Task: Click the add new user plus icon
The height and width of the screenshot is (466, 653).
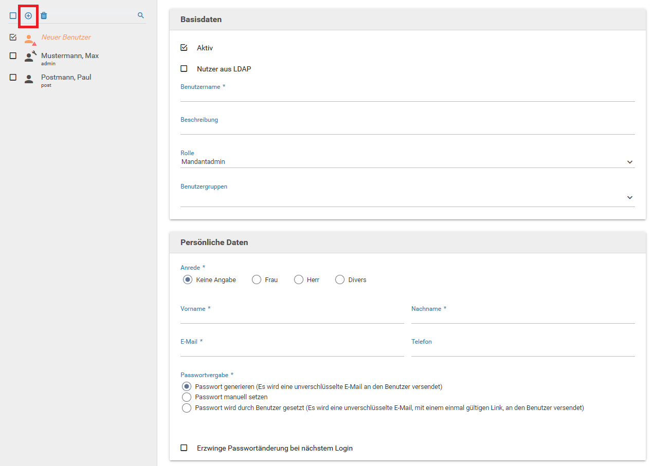Action: pyautogui.click(x=28, y=16)
